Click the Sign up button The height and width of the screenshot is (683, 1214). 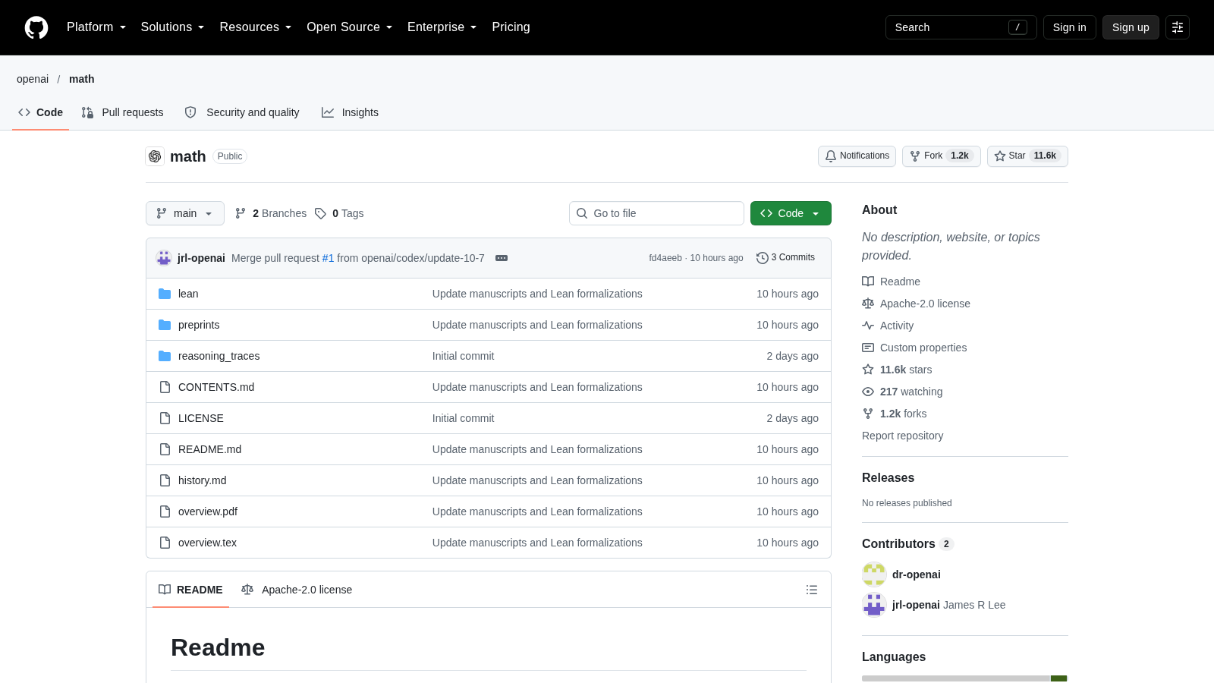(1131, 27)
